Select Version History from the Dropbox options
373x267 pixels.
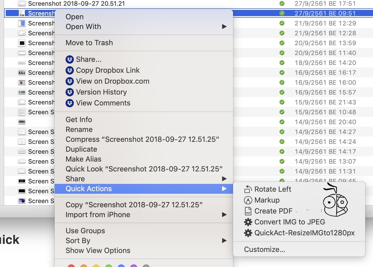coord(101,92)
